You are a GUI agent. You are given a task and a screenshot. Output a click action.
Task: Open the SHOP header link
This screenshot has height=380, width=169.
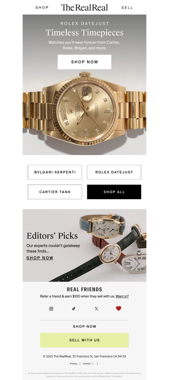[x=42, y=8]
